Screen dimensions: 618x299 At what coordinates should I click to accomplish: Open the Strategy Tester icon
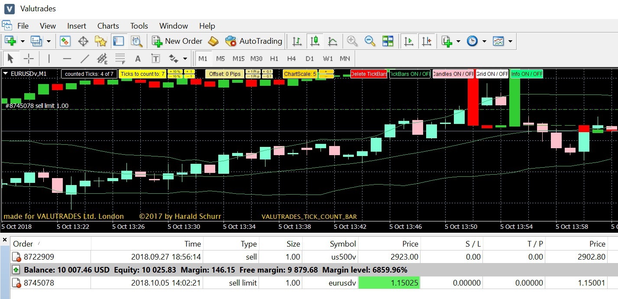[137, 41]
